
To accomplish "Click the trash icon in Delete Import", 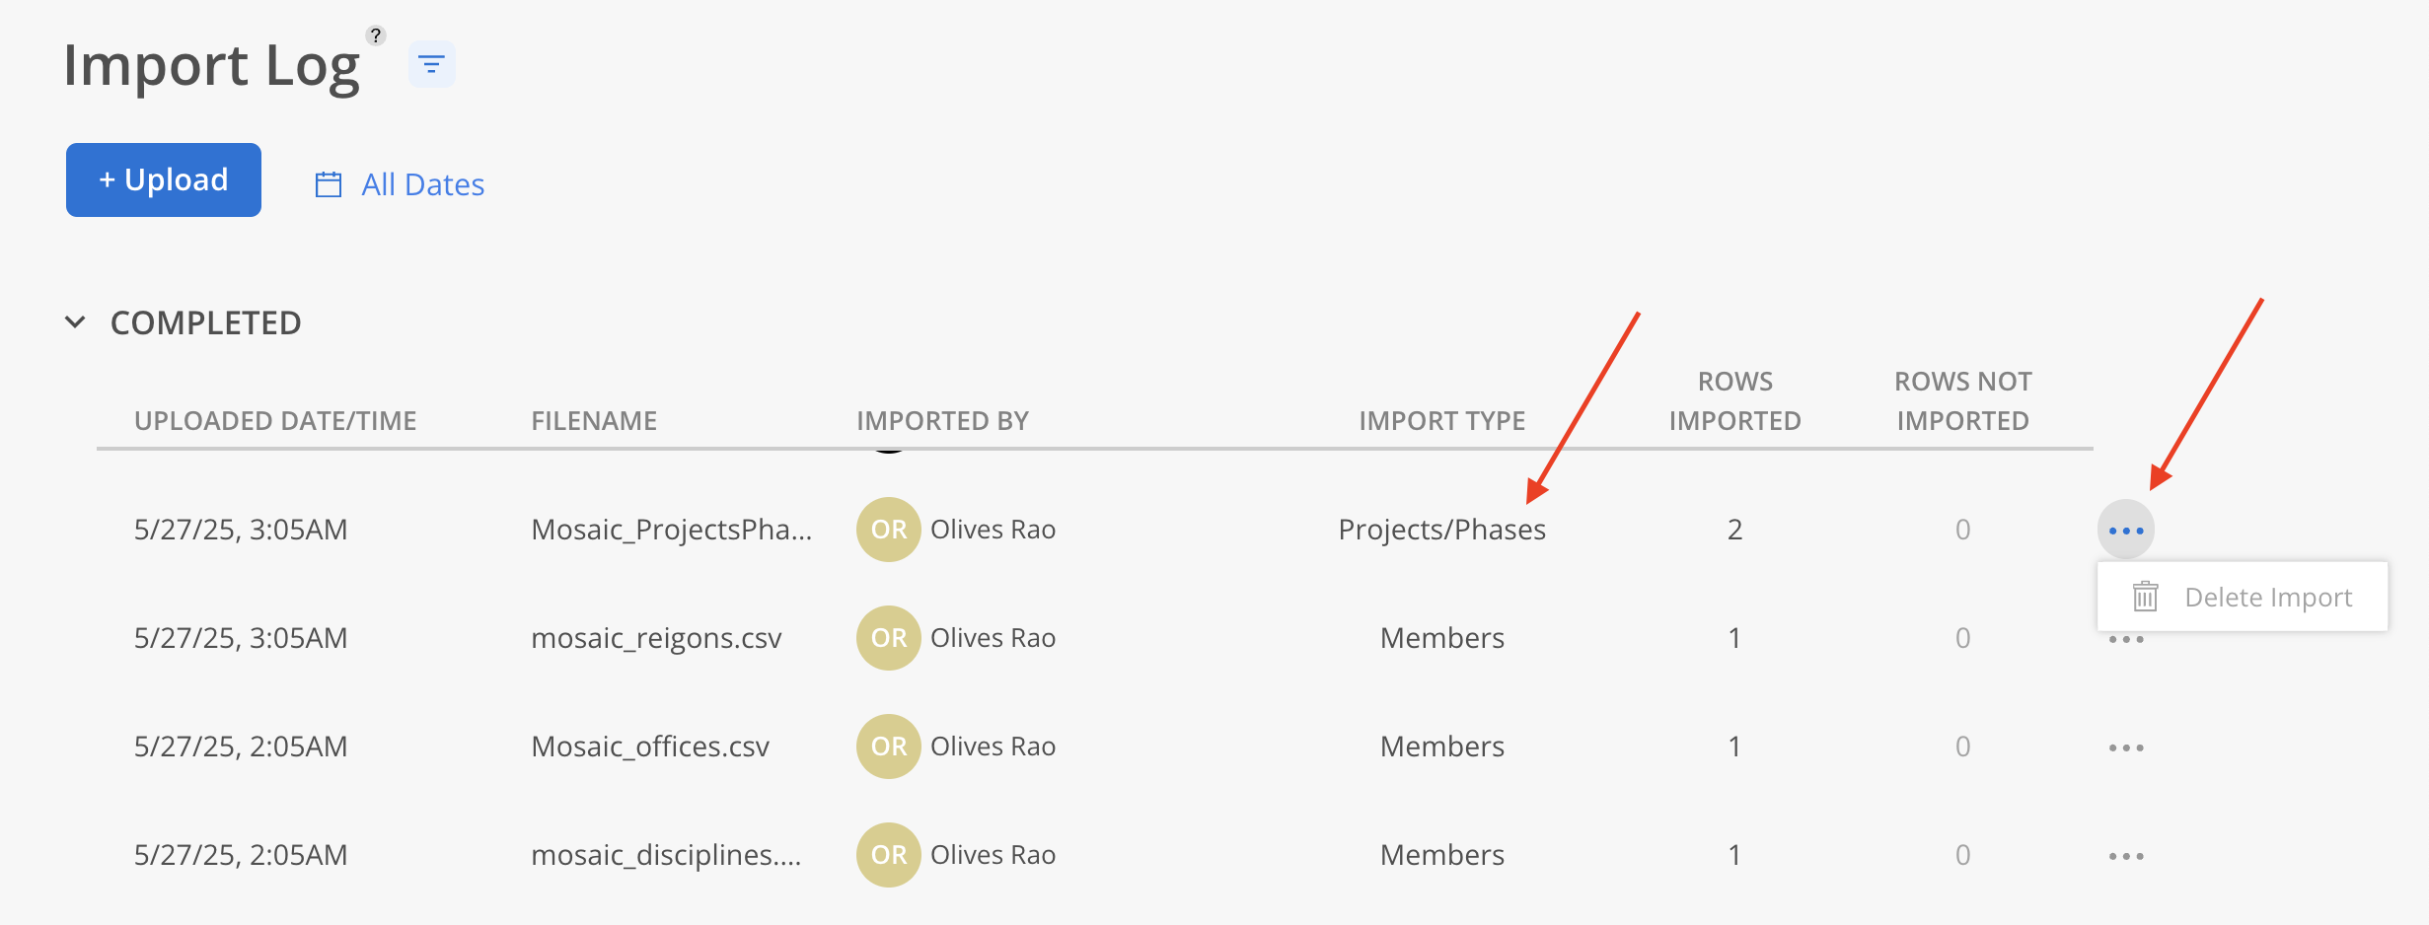I will 2145,597.
